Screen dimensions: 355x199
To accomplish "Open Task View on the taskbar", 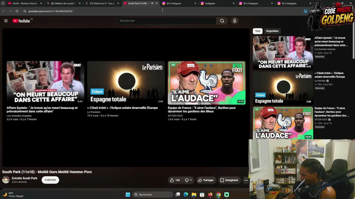I will coord(178,195).
